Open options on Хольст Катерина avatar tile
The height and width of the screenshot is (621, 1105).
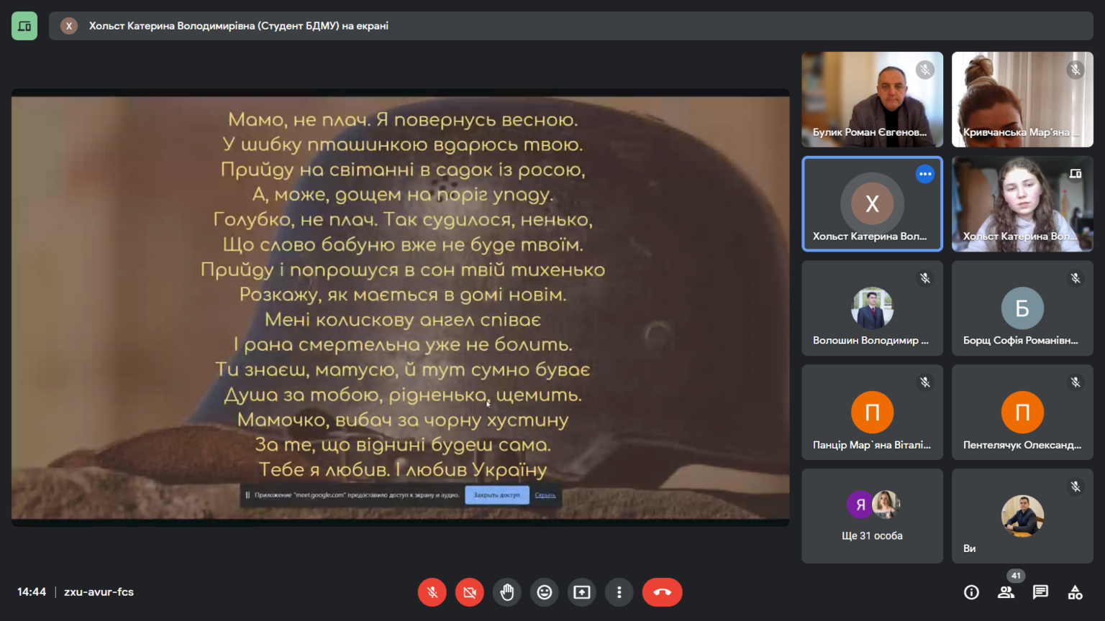(925, 174)
